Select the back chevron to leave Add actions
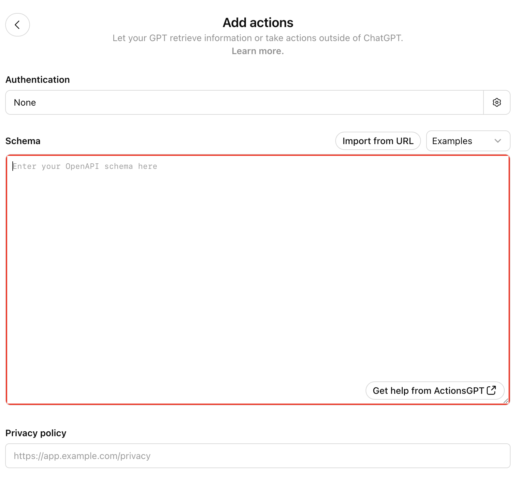The image size is (520, 504). click(17, 25)
